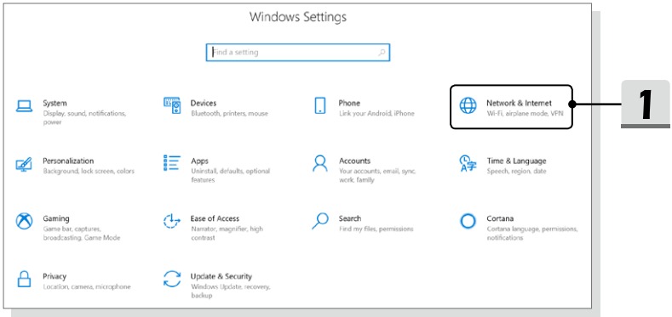
Task: Click the Personalization paintbrush icon
Action: [24, 164]
